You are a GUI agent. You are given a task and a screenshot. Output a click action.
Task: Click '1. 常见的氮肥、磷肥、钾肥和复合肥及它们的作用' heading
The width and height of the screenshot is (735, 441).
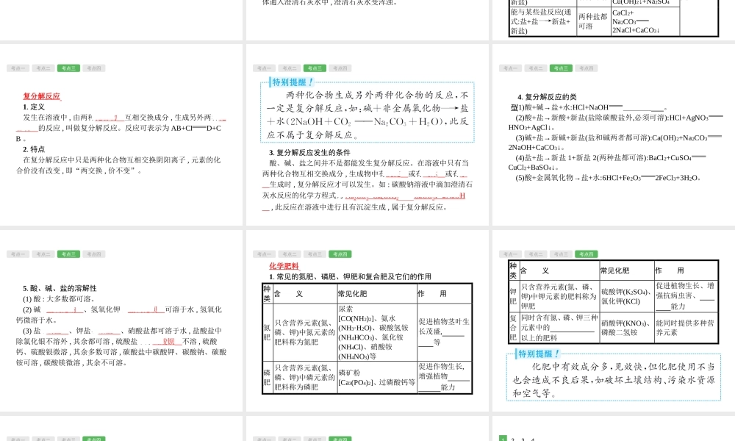pyautogui.click(x=350, y=276)
